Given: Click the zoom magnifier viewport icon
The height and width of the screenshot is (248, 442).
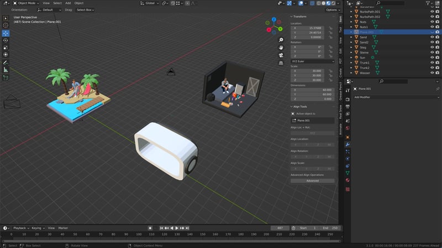Looking at the screenshot, I should click(281, 40).
